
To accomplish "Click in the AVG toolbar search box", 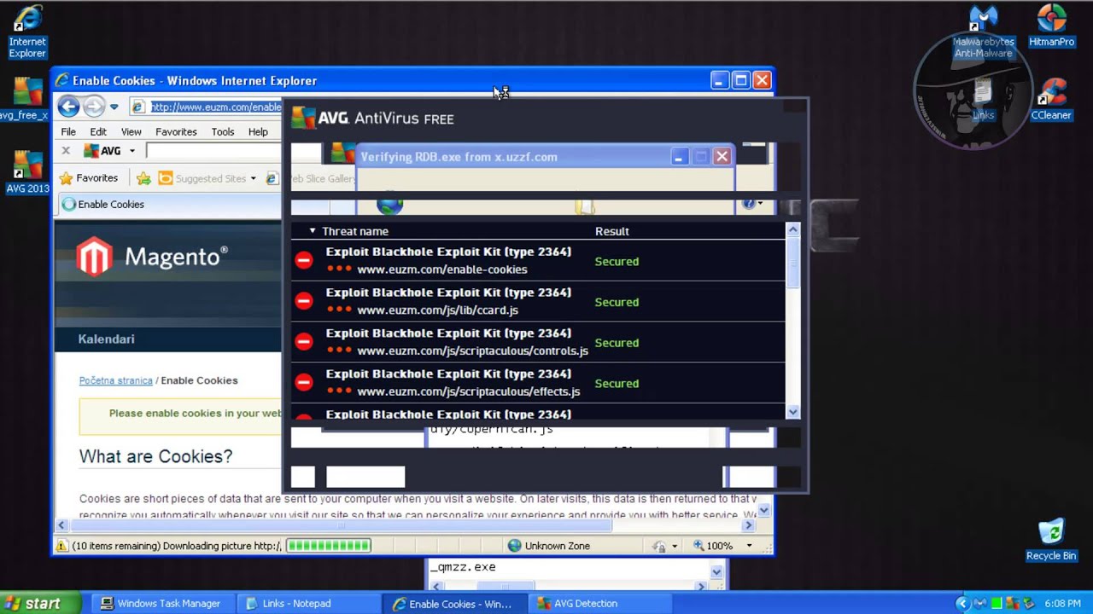I will 213,151.
